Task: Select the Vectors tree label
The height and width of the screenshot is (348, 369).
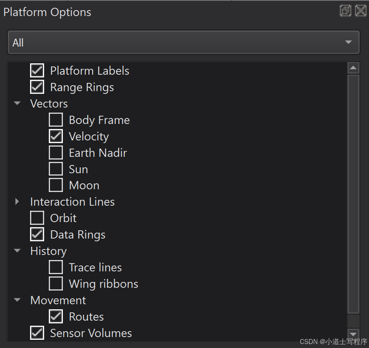Action: pyautogui.click(x=49, y=104)
